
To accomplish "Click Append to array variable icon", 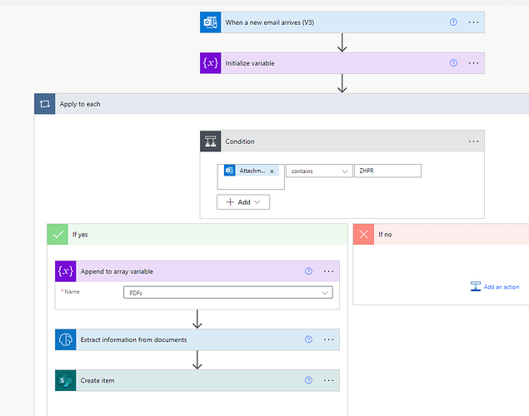I will [x=66, y=271].
